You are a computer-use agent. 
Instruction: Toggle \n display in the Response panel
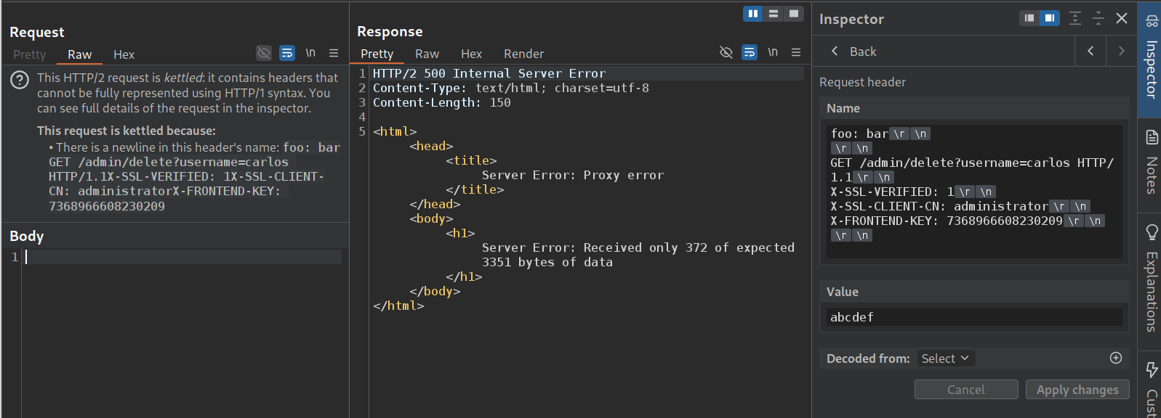(x=773, y=52)
